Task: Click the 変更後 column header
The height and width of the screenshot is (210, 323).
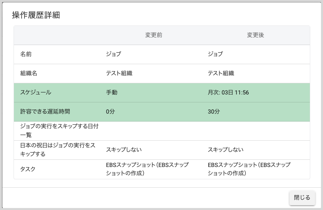Action: coord(255,35)
